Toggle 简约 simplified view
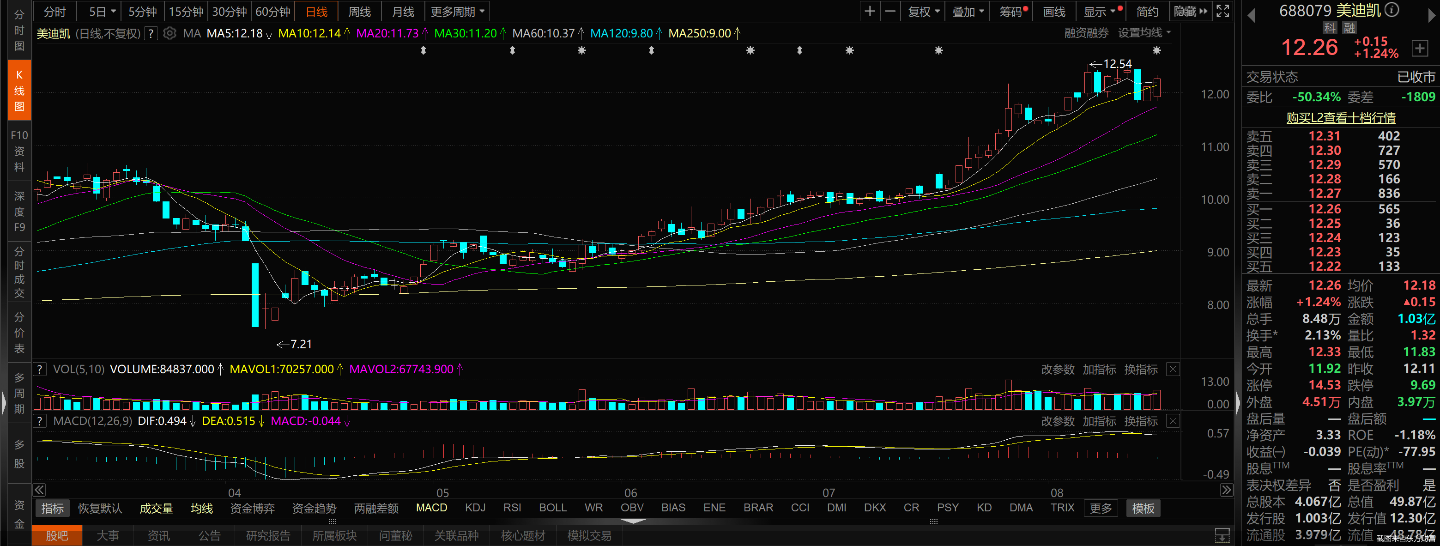Image resolution: width=1440 pixels, height=546 pixels. pos(1147,11)
